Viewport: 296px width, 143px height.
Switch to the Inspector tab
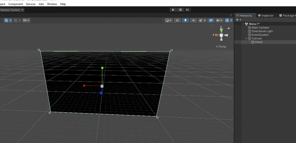click(266, 16)
